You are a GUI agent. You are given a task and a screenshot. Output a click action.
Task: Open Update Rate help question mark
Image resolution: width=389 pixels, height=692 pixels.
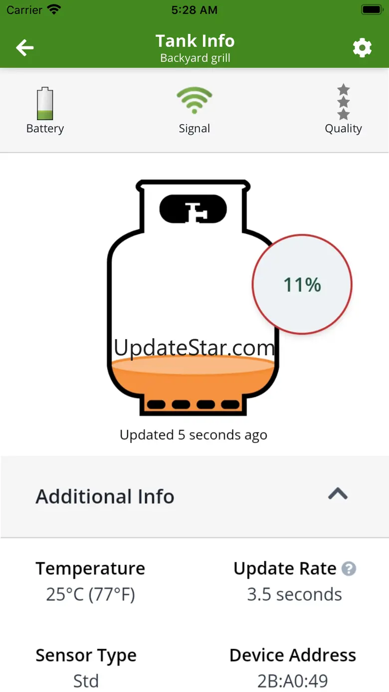(x=349, y=569)
